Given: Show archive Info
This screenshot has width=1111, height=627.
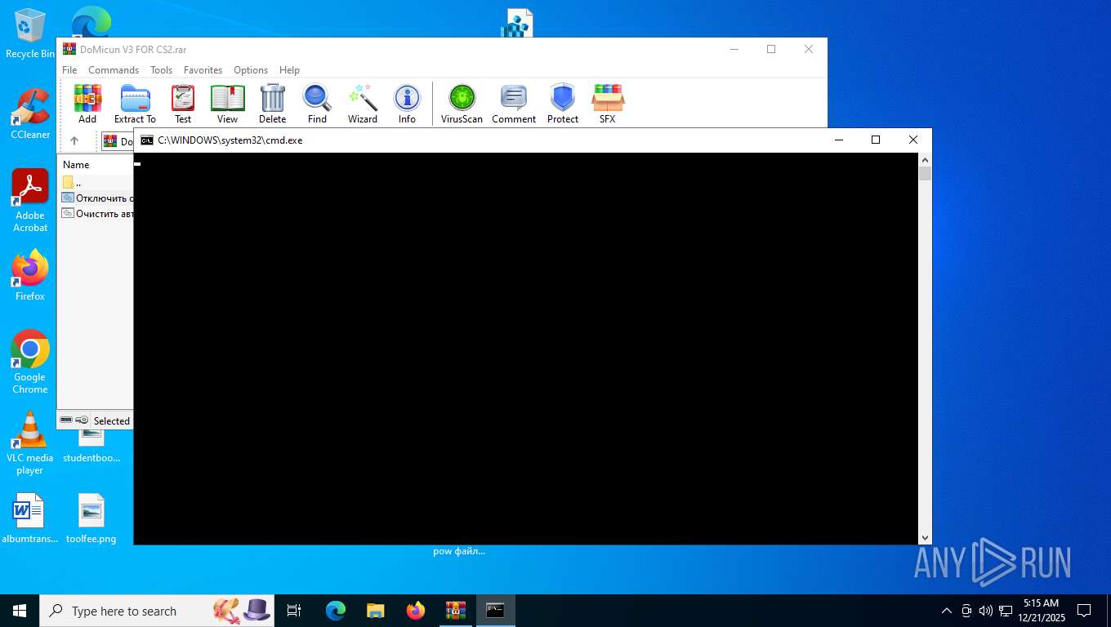Looking at the screenshot, I should [x=407, y=104].
